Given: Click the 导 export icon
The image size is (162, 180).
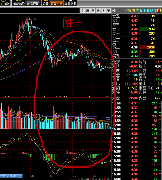Looking at the screenshot, I should pyautogui.click(x=103, y=11).
